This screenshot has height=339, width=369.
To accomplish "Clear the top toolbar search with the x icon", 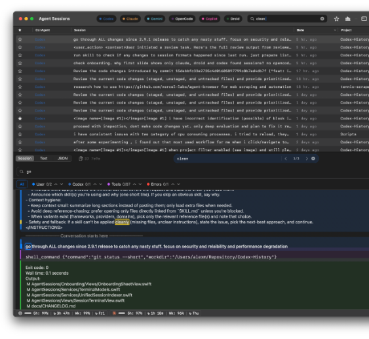I will pyautogui.click(x=322, y=19).
